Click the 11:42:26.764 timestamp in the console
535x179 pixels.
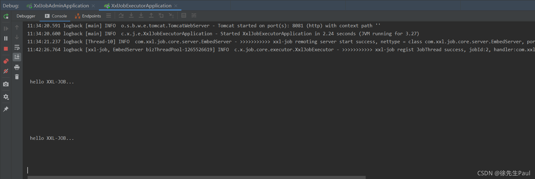44,50
